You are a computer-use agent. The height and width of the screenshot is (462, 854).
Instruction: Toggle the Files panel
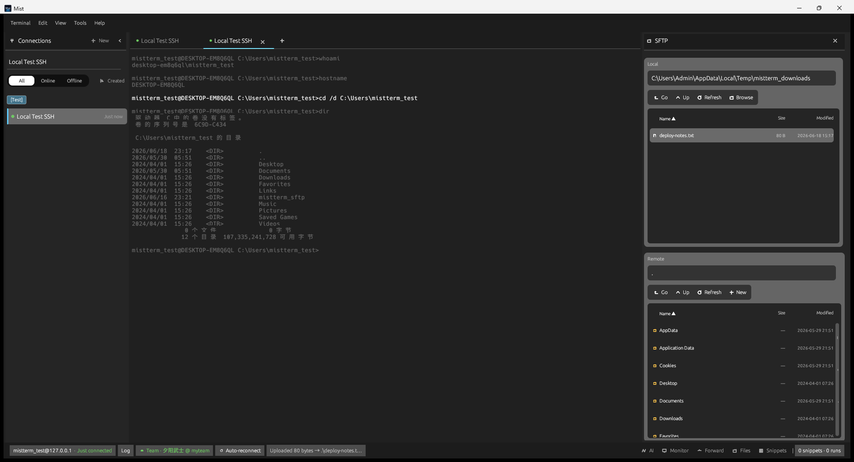pyautogui.click(x=742, y=451)
